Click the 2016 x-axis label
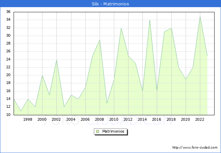 157,119
